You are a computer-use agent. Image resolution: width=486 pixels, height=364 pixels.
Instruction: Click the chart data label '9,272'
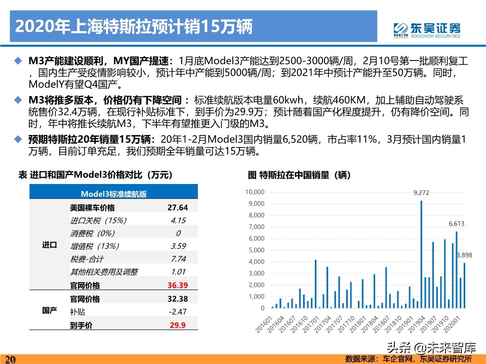(421, 193)
